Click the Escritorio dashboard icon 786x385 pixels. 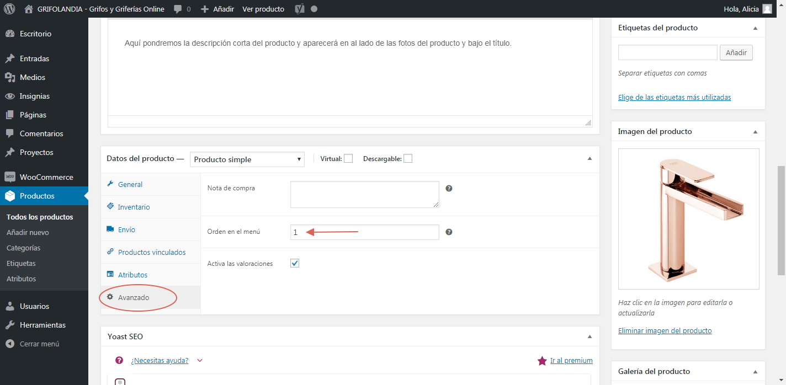tap(9, 34)
